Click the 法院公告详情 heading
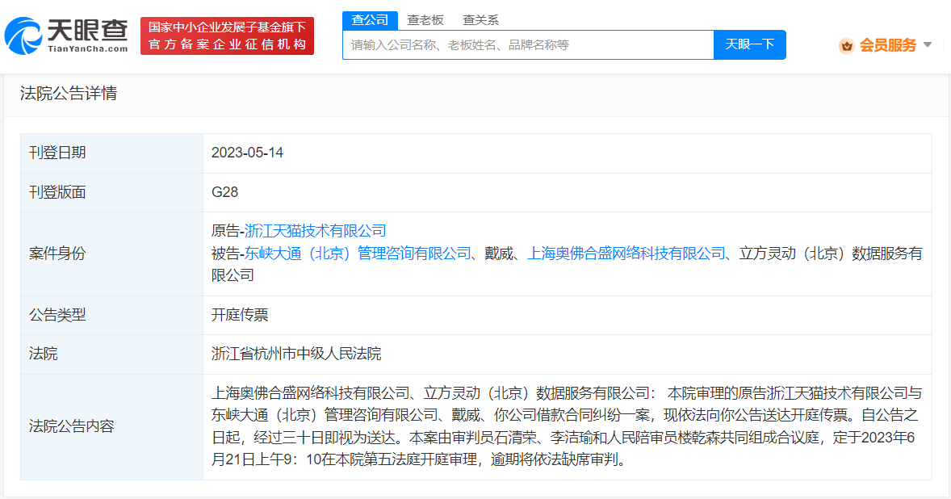Screen dimensions: 951x499 click(69, 94)
